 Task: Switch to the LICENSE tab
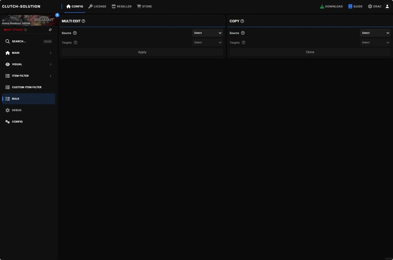(x=97, y=6)
